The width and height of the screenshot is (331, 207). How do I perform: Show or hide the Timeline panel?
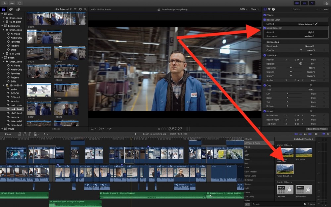pyautogui.click(x=305, y=3)
